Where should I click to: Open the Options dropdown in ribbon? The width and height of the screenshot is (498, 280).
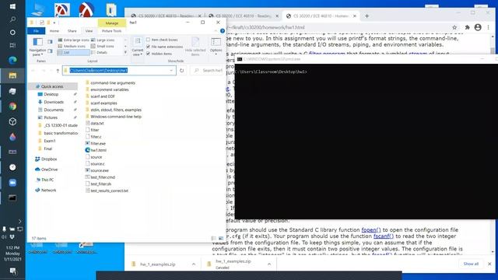(216, 47)
